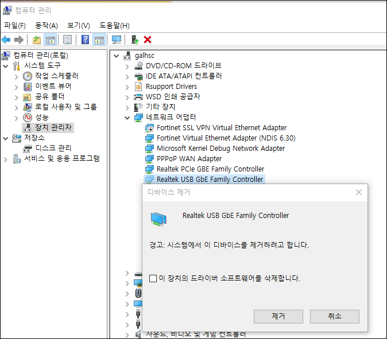Click the red X uninstall device icon
This screenshot has height=339, width=387.
(x=148, y=40)
